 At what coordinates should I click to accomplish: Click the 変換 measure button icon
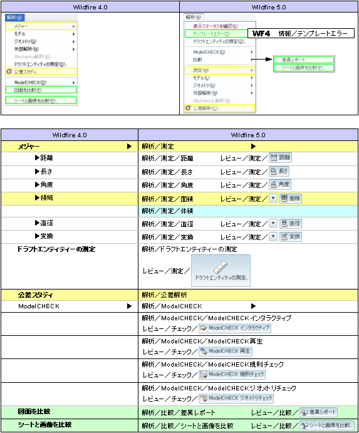291,237
